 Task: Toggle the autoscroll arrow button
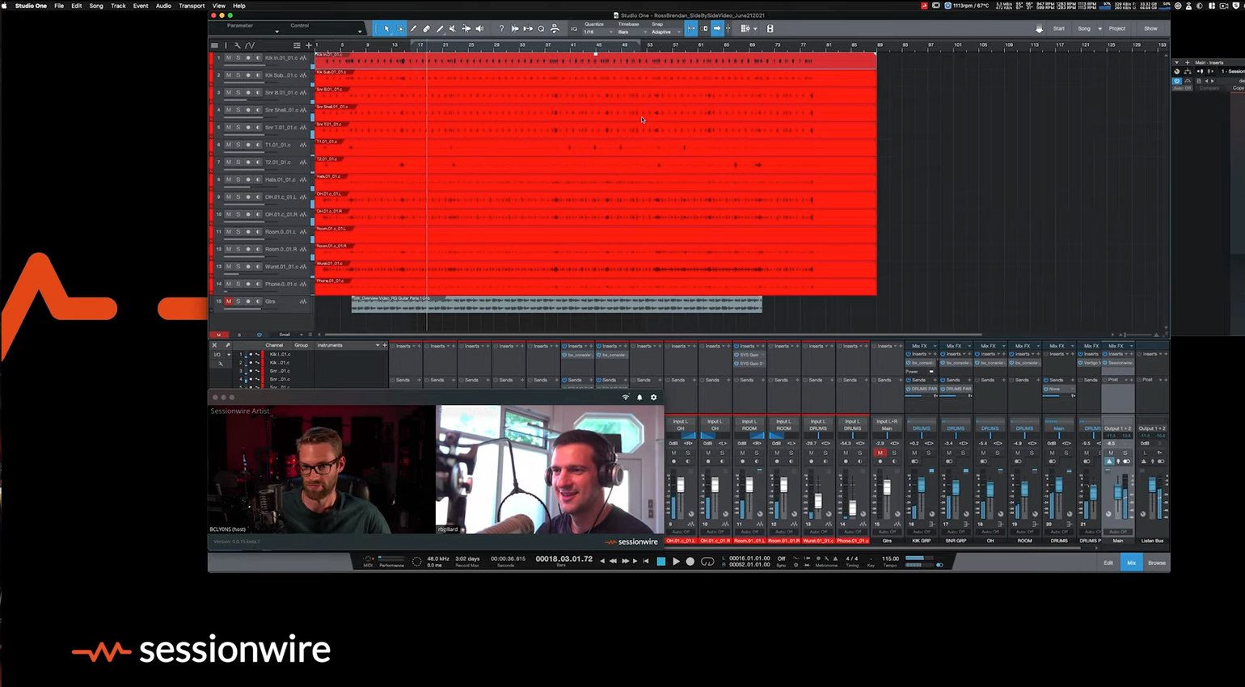(717, 28)
